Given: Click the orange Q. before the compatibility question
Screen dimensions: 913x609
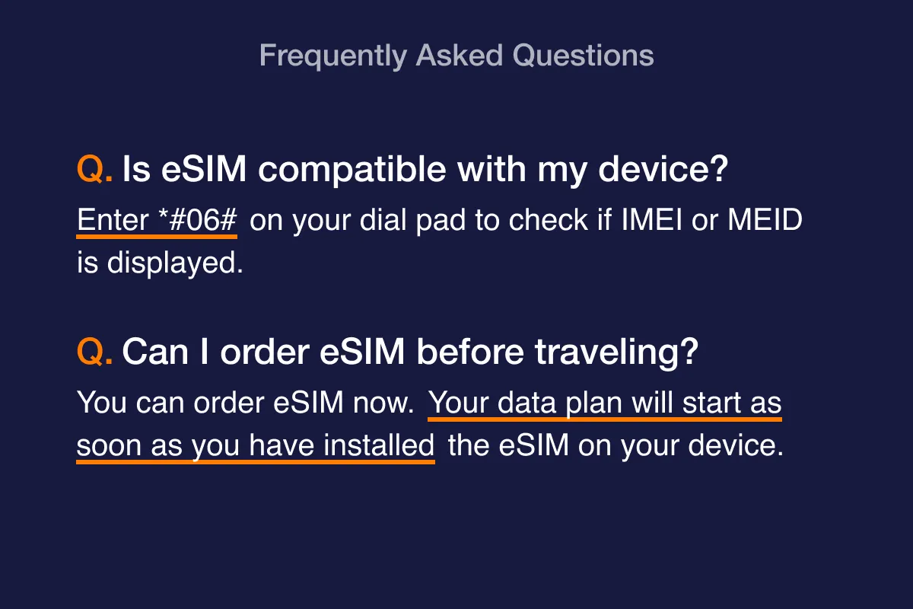Looking at the screenshot, I should 95,170.
